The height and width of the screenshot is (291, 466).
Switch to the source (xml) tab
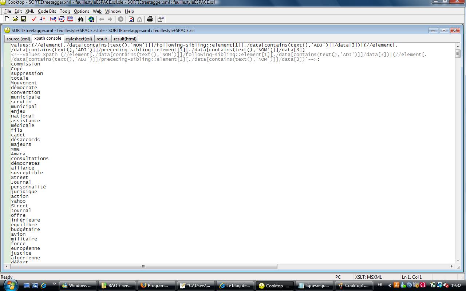(x=18, y=39)
